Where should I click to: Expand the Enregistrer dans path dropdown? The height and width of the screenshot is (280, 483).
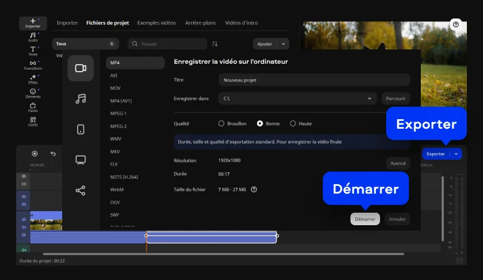tap(369, 98)
